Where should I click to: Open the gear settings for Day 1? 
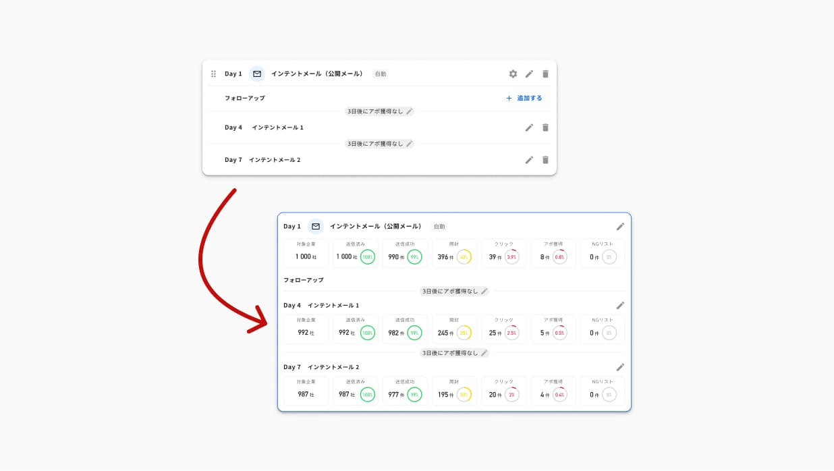[x=513, y=74]
